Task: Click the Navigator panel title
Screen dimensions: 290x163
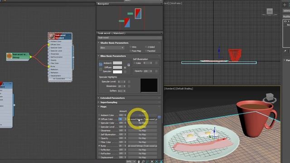Action: 103,4
